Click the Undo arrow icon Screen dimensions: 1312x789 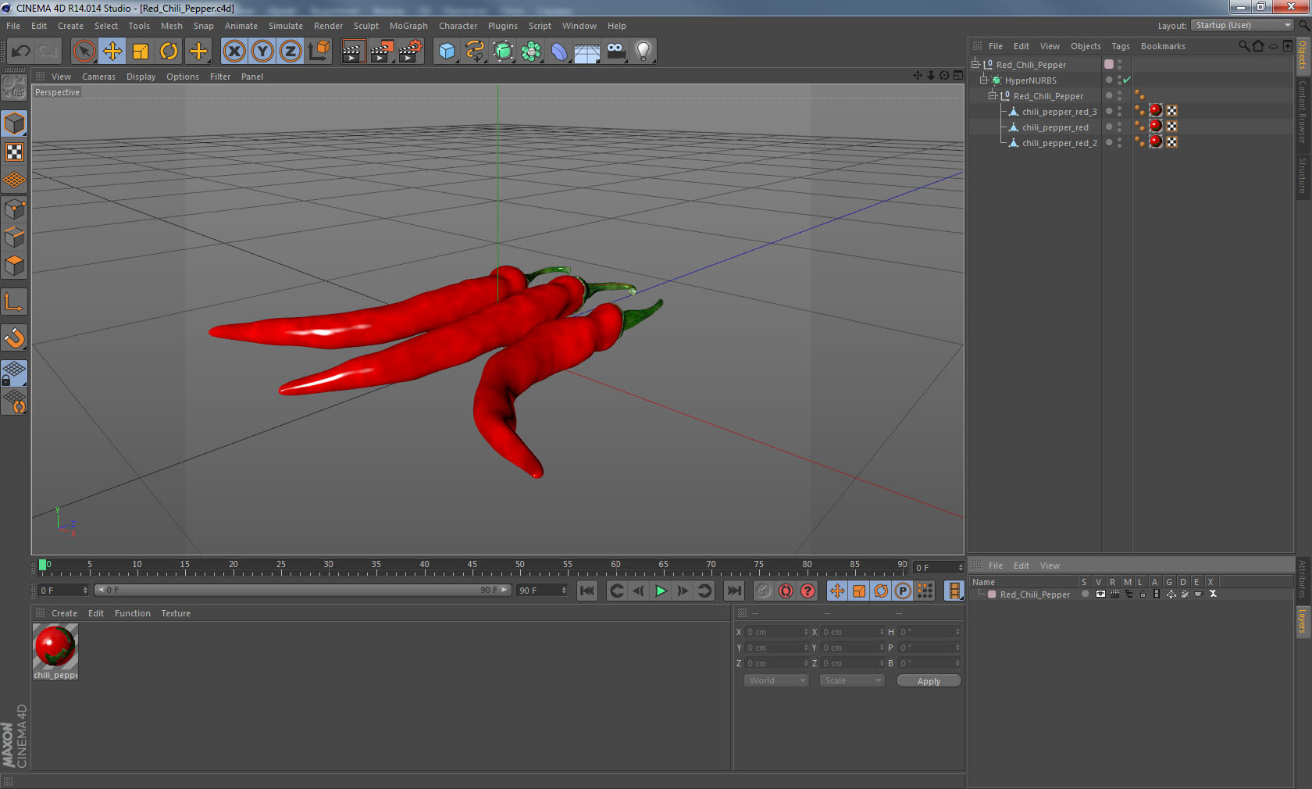pos(20,52)
